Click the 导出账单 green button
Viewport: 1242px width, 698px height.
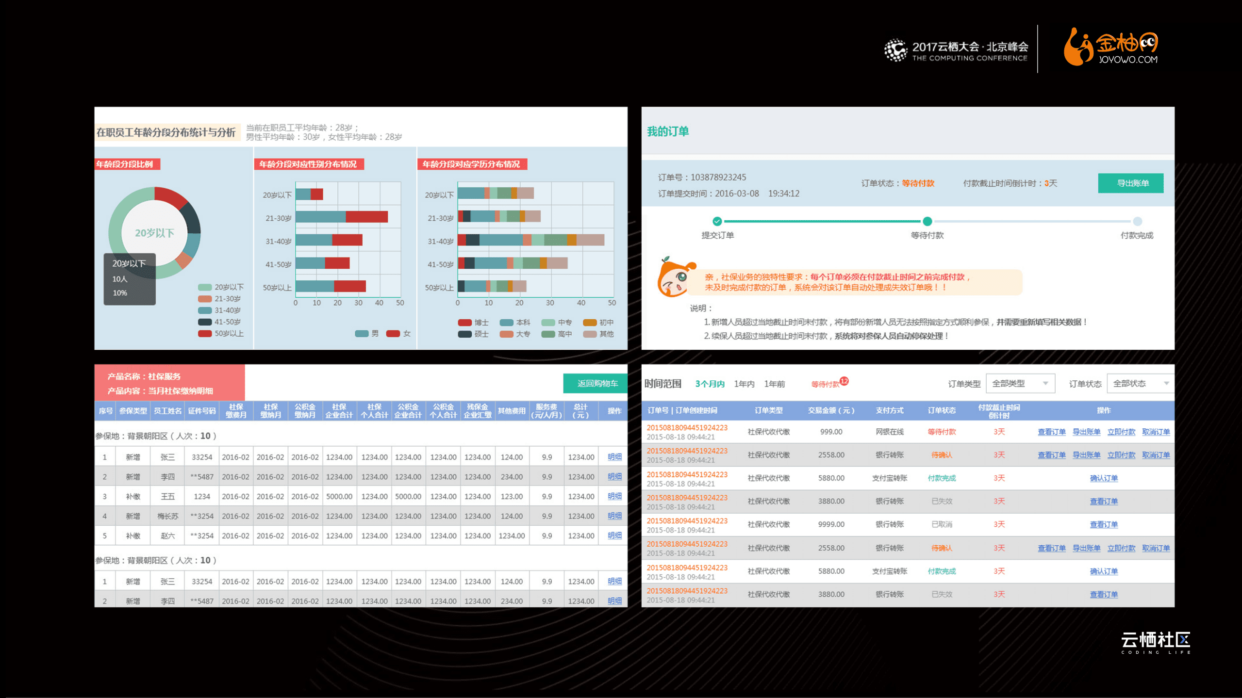[x=1130, y=183]
